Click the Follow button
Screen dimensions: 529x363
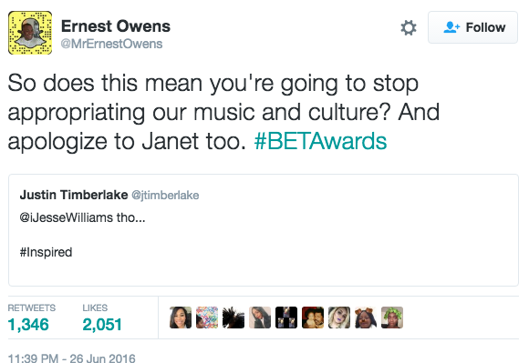472,27
